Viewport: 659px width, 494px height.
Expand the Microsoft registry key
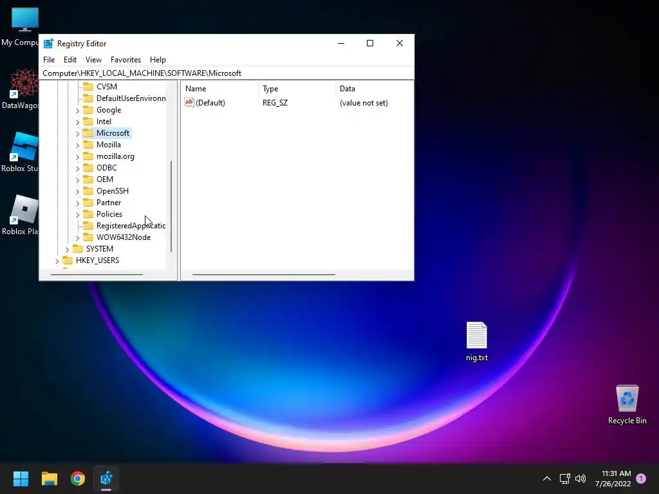coord(77,134)
